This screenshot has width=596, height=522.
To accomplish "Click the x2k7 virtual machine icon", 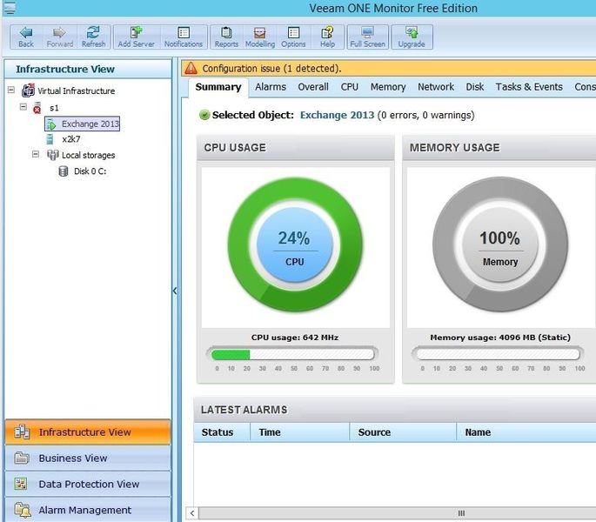I will (50, 139).
